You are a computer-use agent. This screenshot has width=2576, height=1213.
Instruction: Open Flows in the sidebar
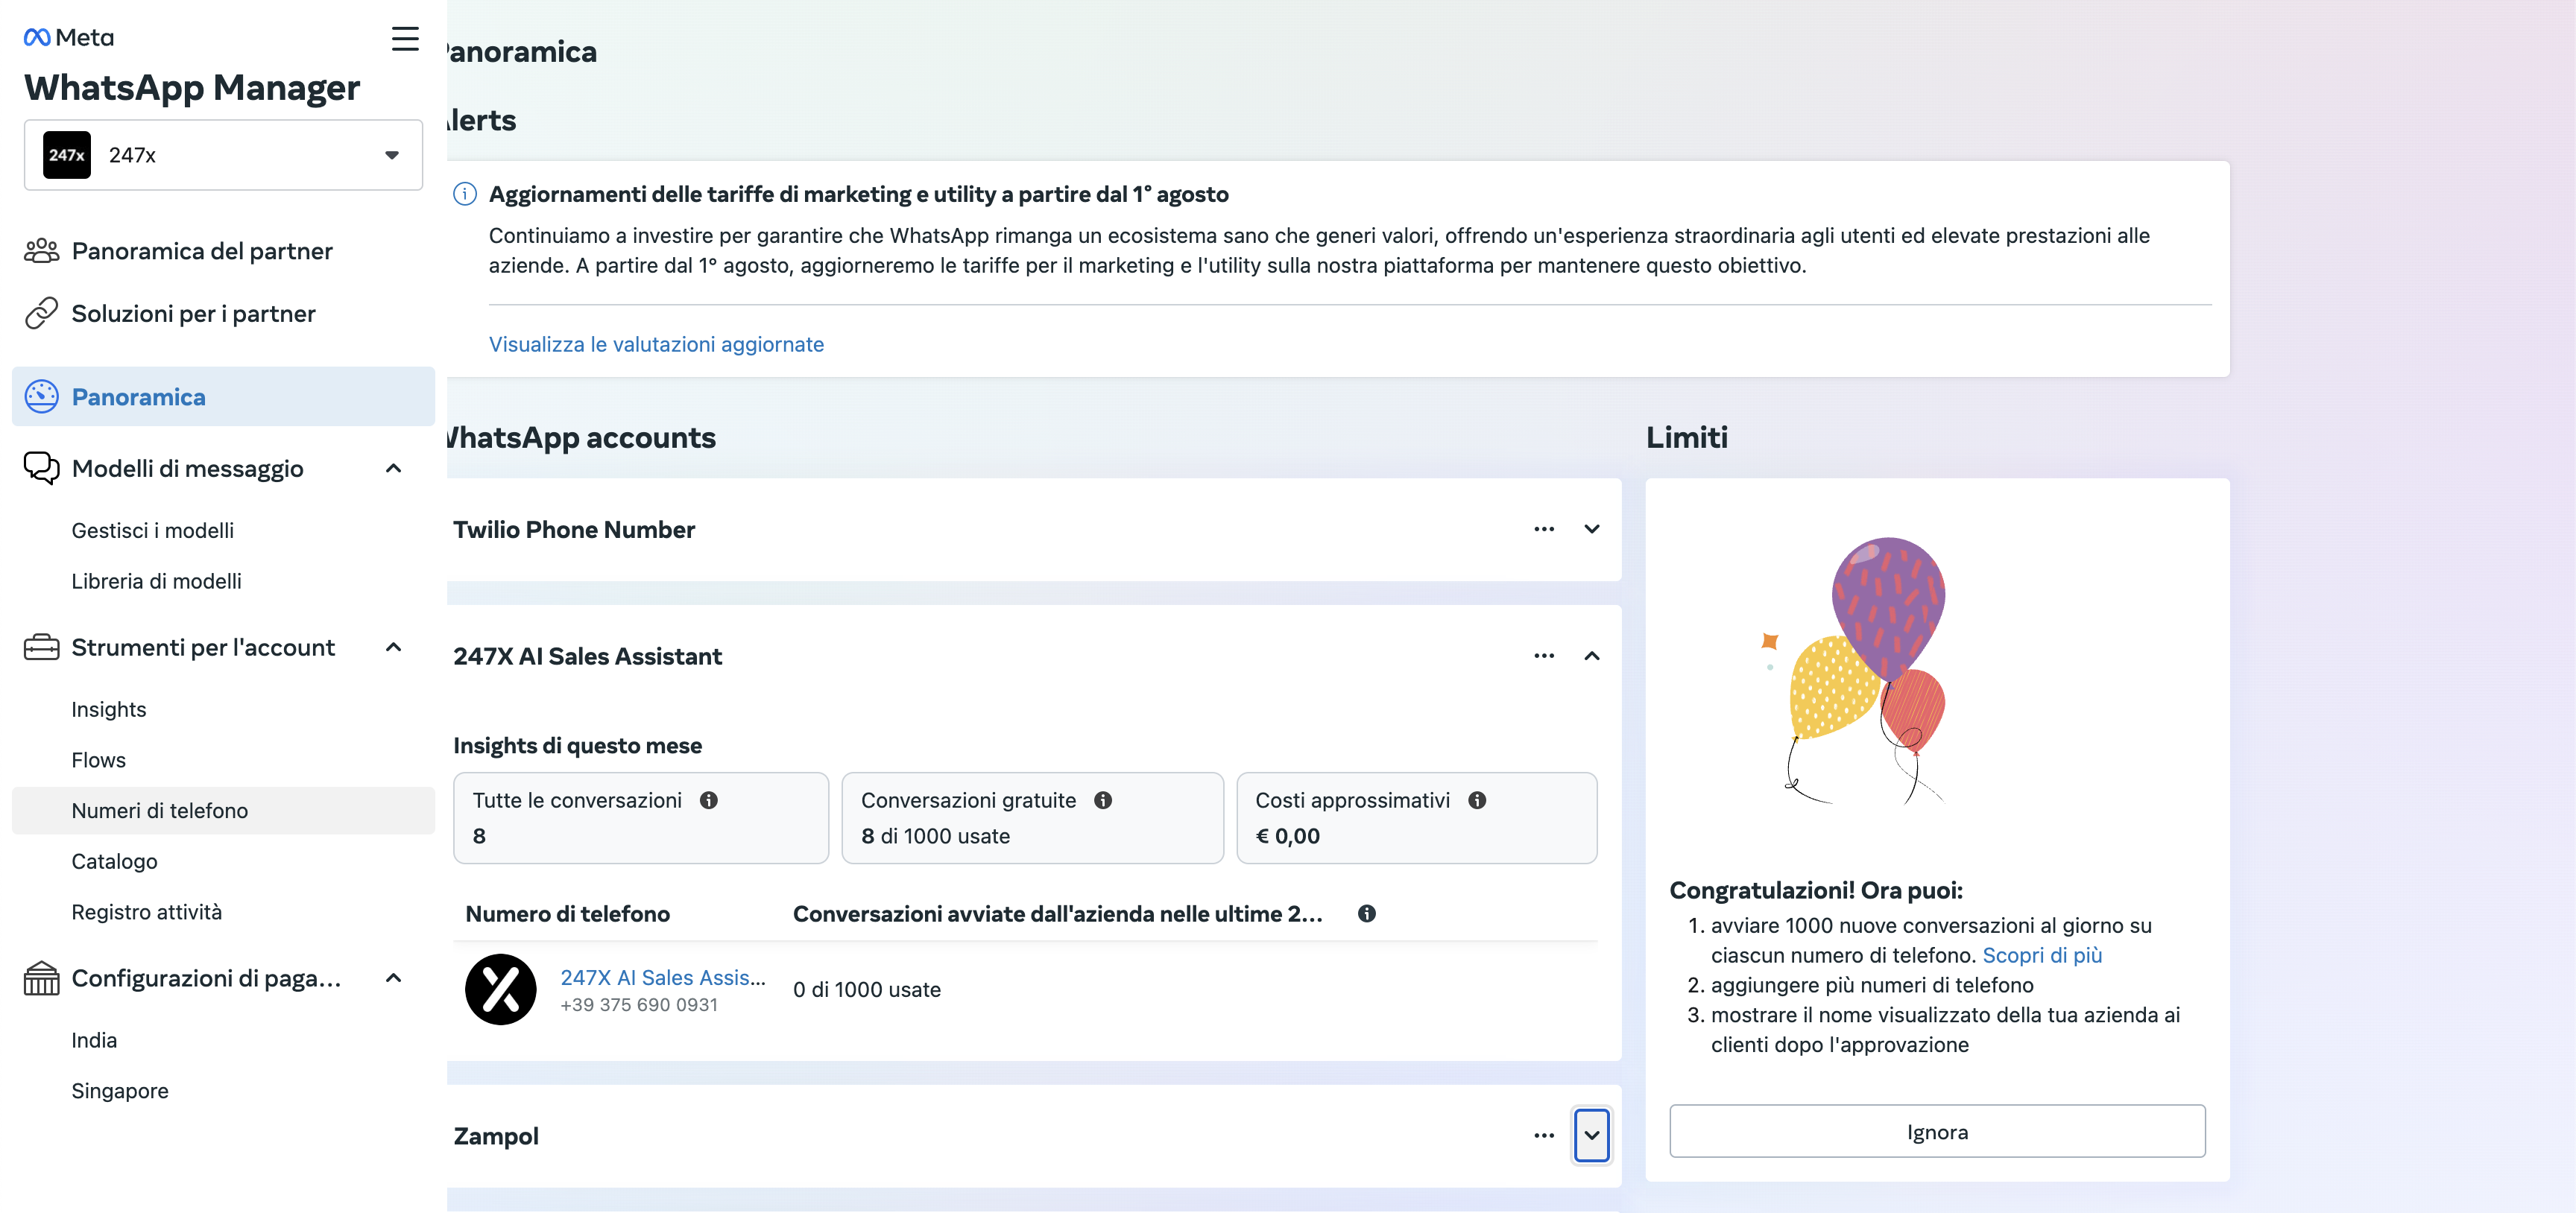tap(99, 760)
